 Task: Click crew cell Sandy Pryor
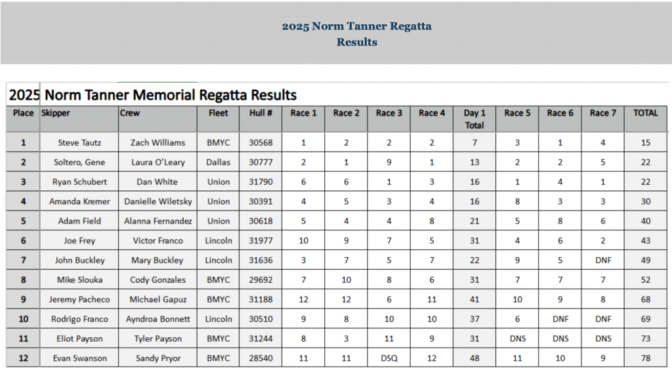click(157, 358)
